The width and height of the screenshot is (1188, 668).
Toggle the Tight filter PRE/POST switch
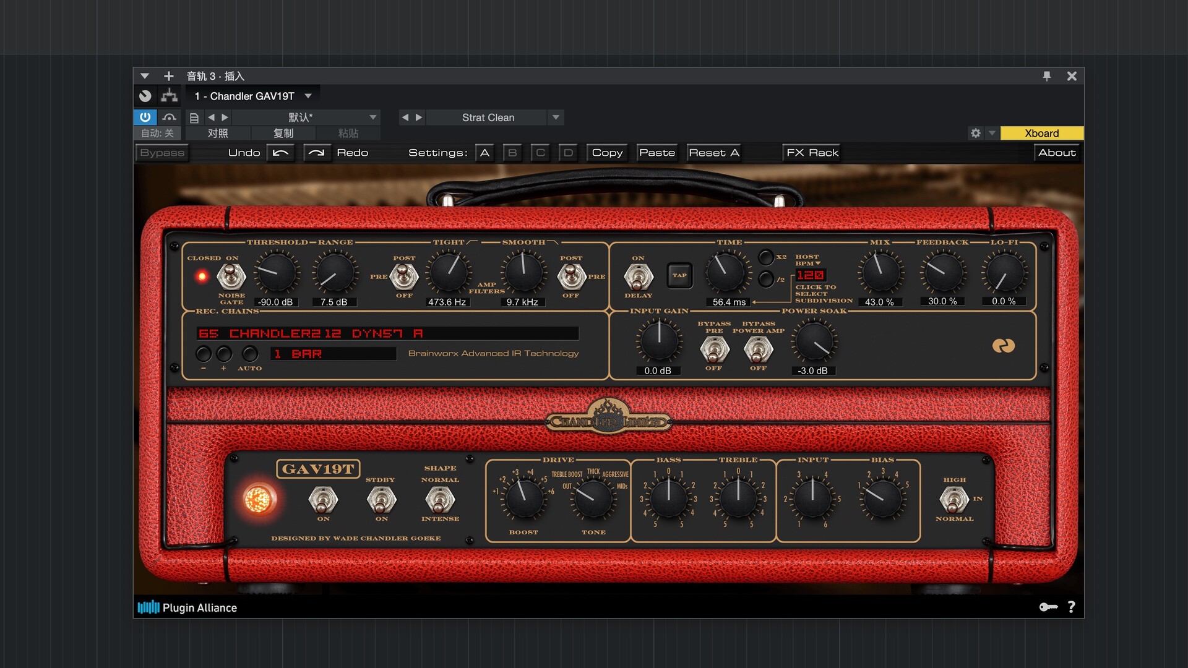click(x=404, y=276)
